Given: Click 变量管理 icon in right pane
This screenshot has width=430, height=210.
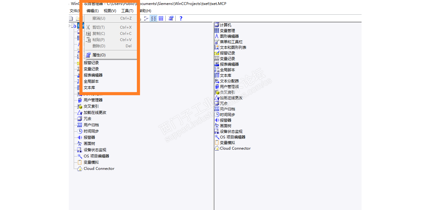Looking at the screenshot, I should [x=217, y=30].
